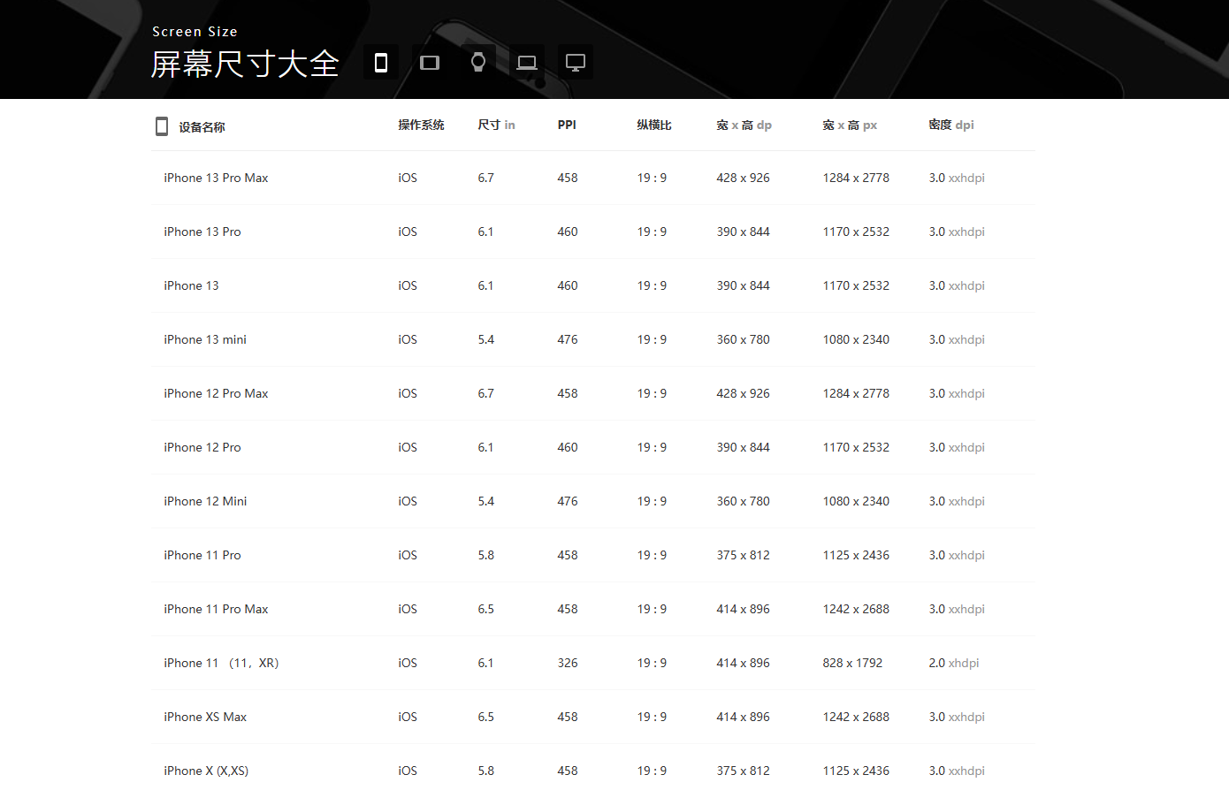Select the iPhone 11 Pro Max device name
Screen dimensions: 1229x790
[x=216, y=609]
